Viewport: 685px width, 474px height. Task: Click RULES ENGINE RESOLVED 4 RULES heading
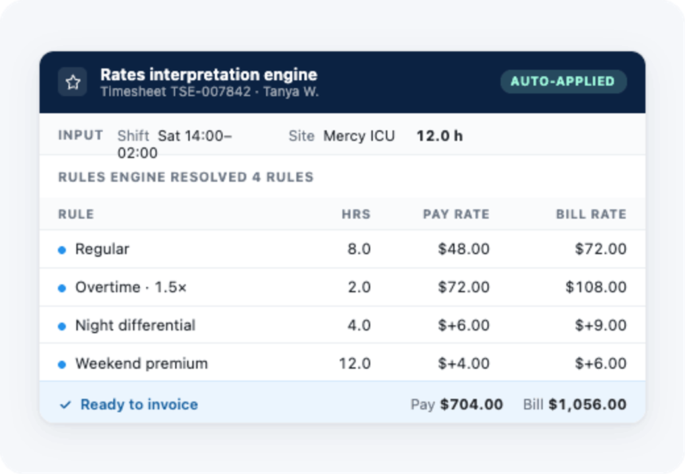click(x=186, y=177)
